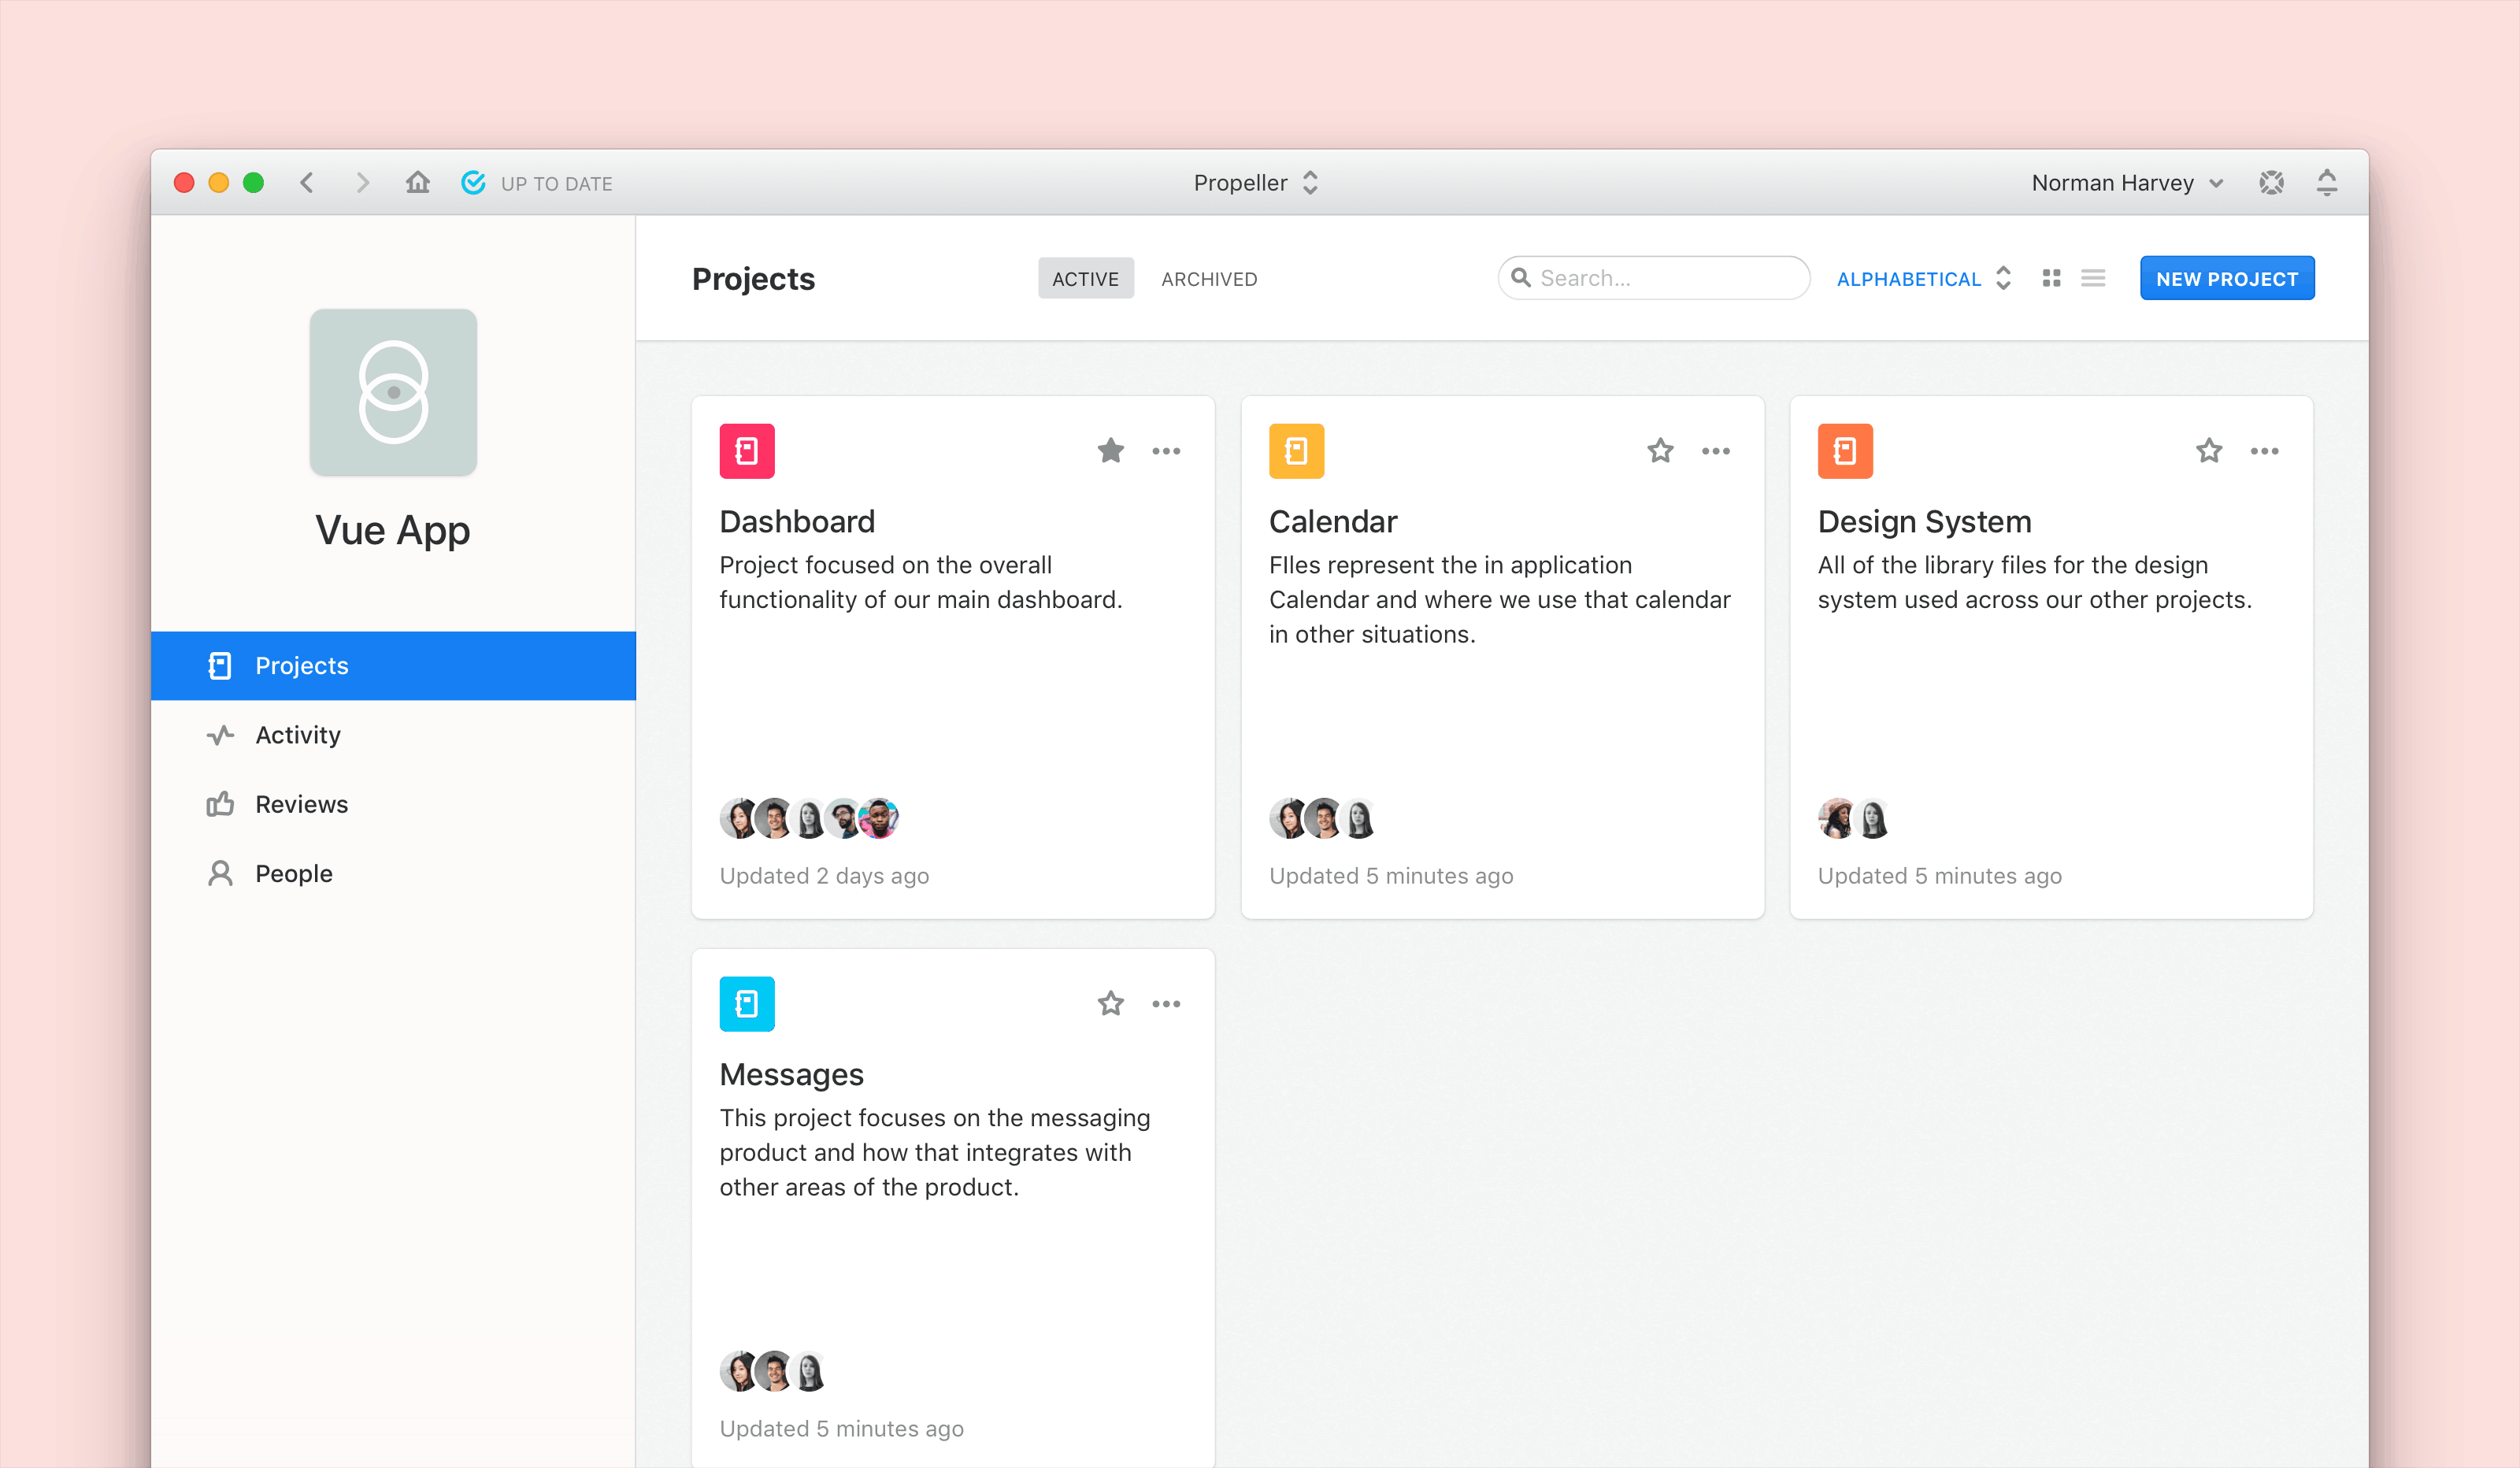
Task: Star the Calendar project
Action: coord(1661,451)
